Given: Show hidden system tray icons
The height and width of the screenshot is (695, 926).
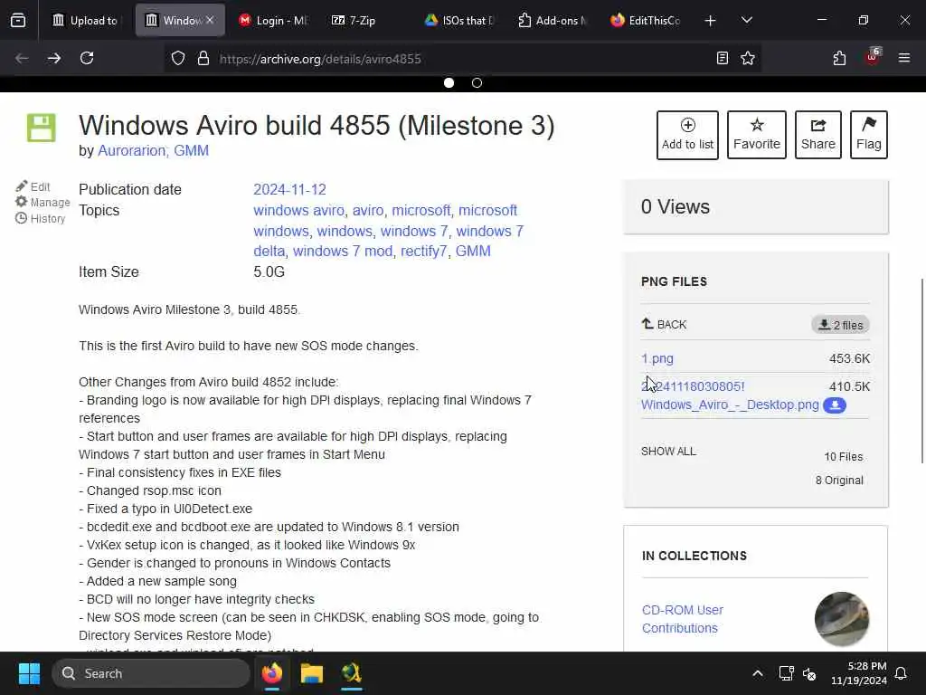Looking at the screenshot, I should [758, 673].
